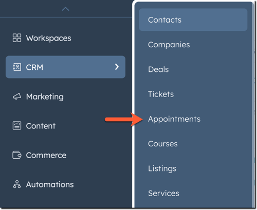257x210 pixels.
Task: Open the Marketing label in the sidebar
Action: [45, 97]
